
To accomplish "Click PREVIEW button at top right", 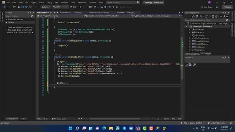I will click(227, 7).
